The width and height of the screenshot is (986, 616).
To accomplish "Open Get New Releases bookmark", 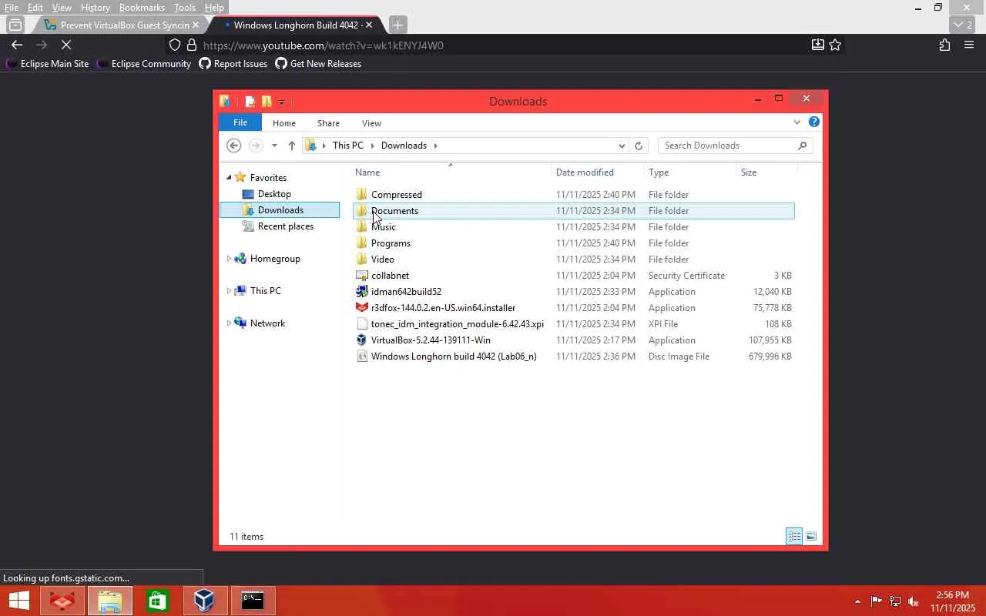I will point(318,64).
